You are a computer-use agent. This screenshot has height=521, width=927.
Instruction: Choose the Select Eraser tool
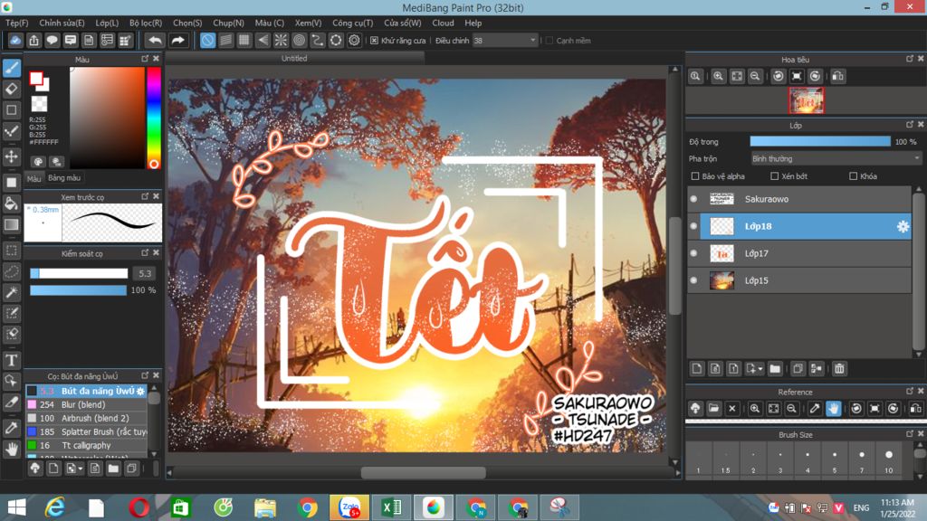click(12, 334)
